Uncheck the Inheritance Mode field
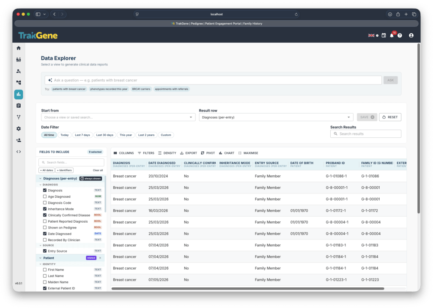This screenshot has height=308, width=433. click(45, 209)
